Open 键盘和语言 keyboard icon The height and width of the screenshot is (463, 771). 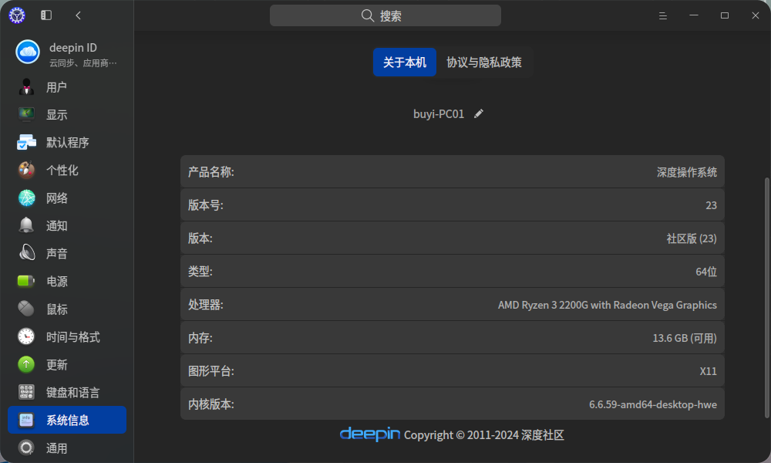coord(26,392)
